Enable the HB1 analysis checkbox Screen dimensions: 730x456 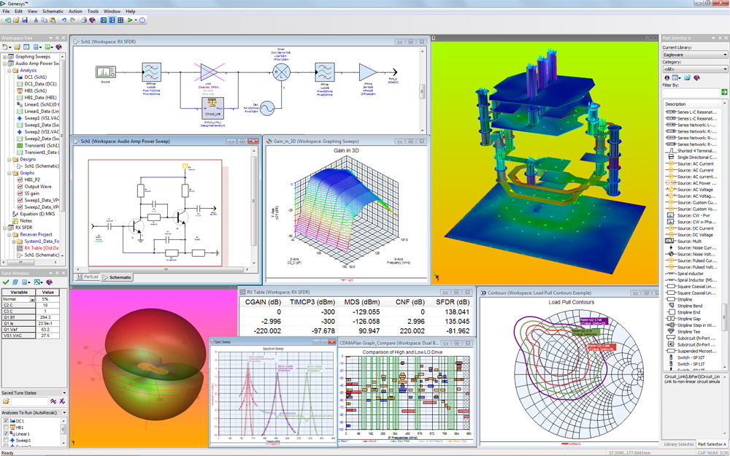point(6,428)
